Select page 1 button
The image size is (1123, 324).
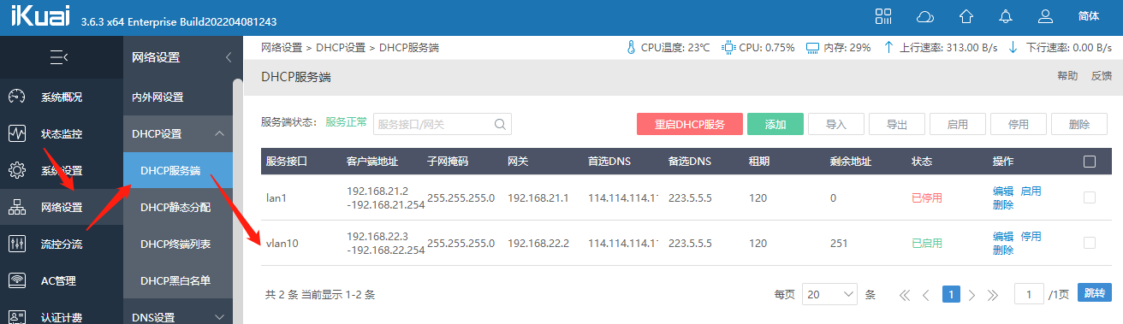950,294
